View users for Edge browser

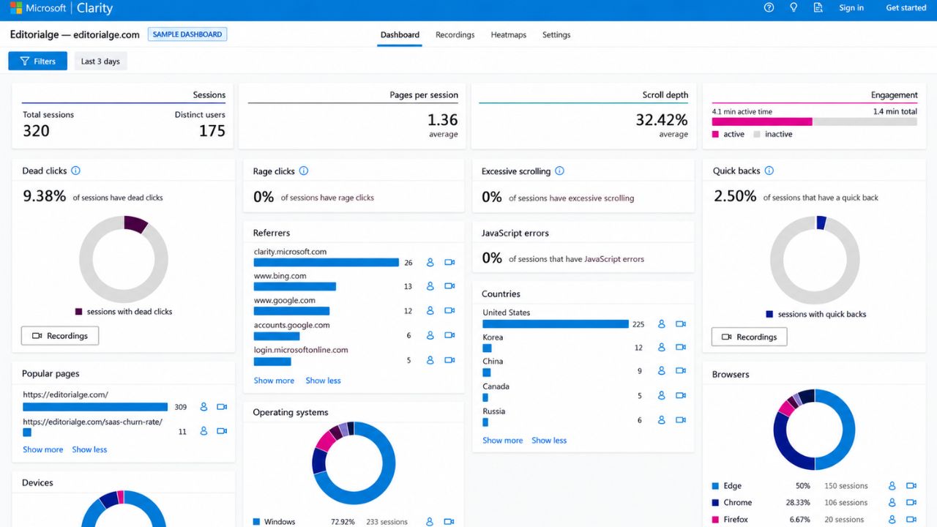[892, 485]
